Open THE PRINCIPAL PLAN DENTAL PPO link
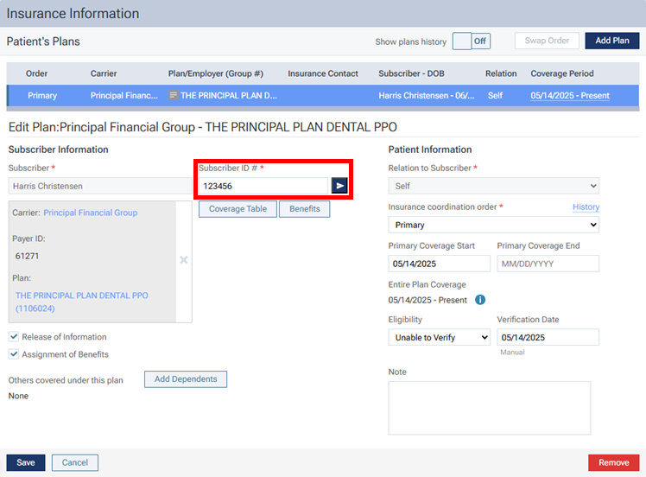The image size is (646, 477). 81,302
